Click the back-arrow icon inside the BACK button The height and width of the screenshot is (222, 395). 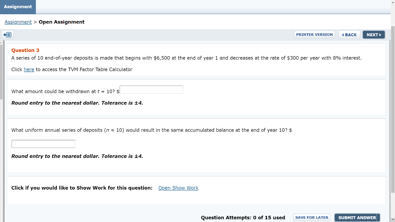343,34
